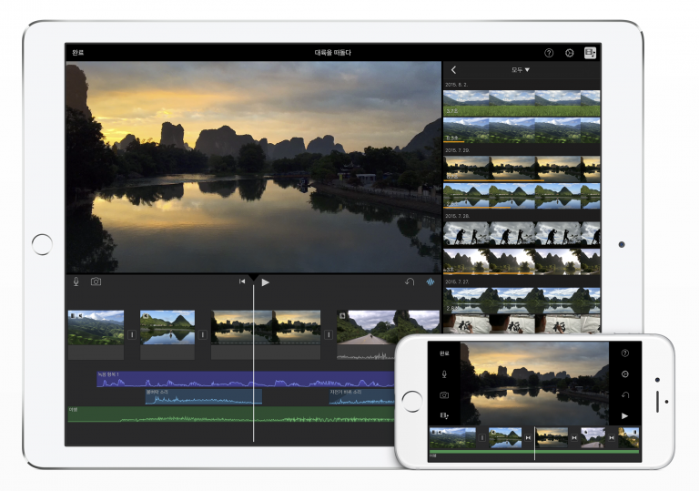Select the sunset lake clip under 2015. 7. 29.
699x491 pixels.
pos(522,169)
